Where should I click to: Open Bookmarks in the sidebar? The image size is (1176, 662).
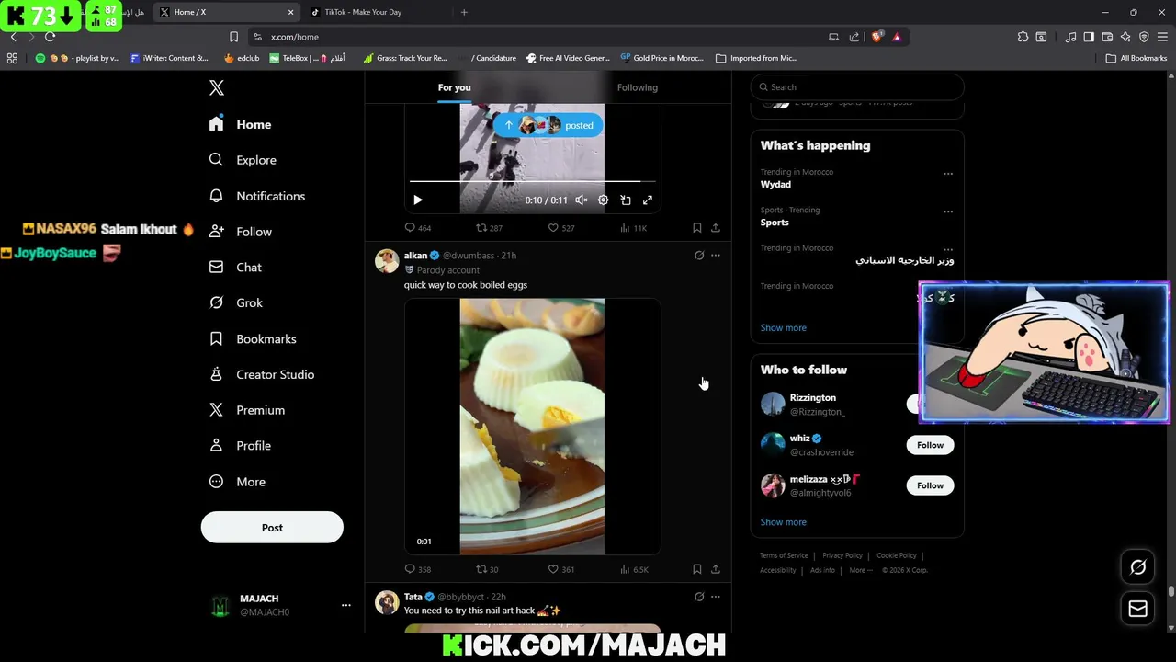point(253,339)
